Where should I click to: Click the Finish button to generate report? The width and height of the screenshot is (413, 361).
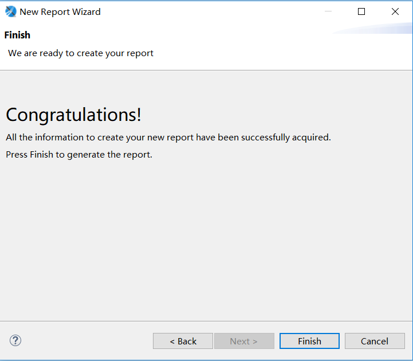tap(309, 341)
